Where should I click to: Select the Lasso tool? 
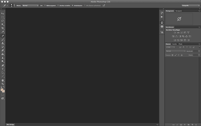(3, 21)
